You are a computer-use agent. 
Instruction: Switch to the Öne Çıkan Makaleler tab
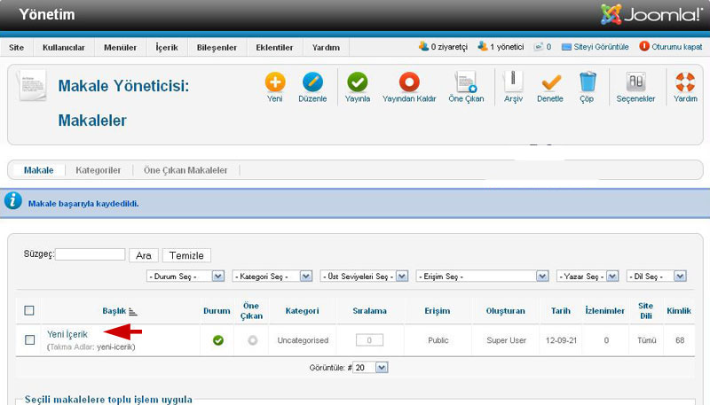click(x=185, y=170)
